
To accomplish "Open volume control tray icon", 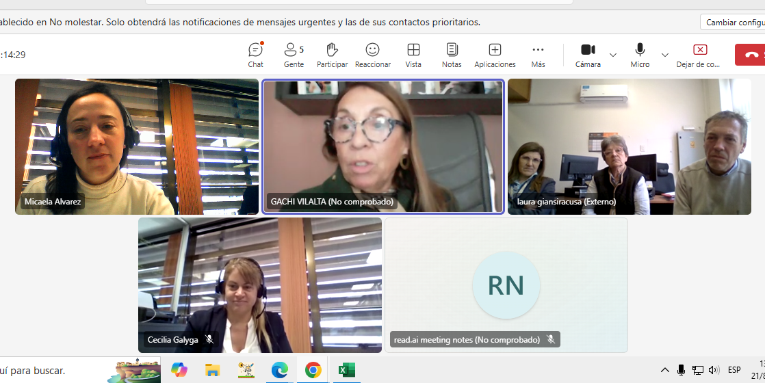I will (714, 370).
